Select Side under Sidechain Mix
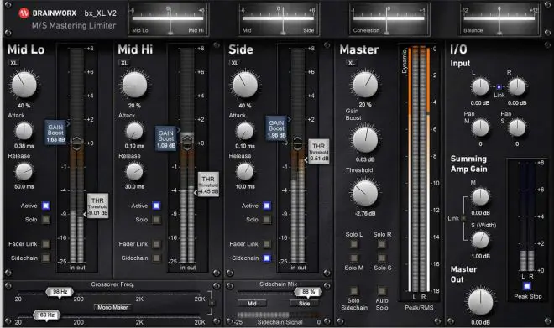554x328 pixels. [304, 304]
